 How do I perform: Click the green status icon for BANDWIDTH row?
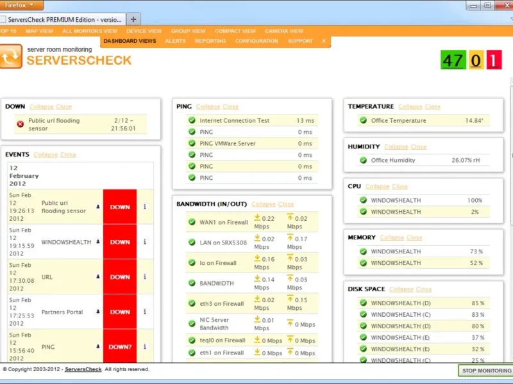tap(192, 283)
